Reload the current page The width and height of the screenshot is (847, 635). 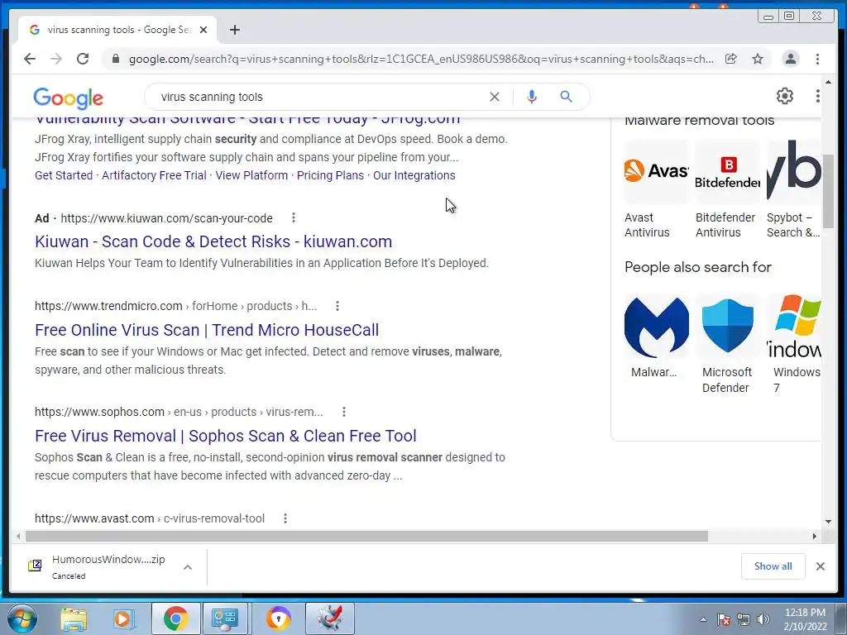coord(83,59)
